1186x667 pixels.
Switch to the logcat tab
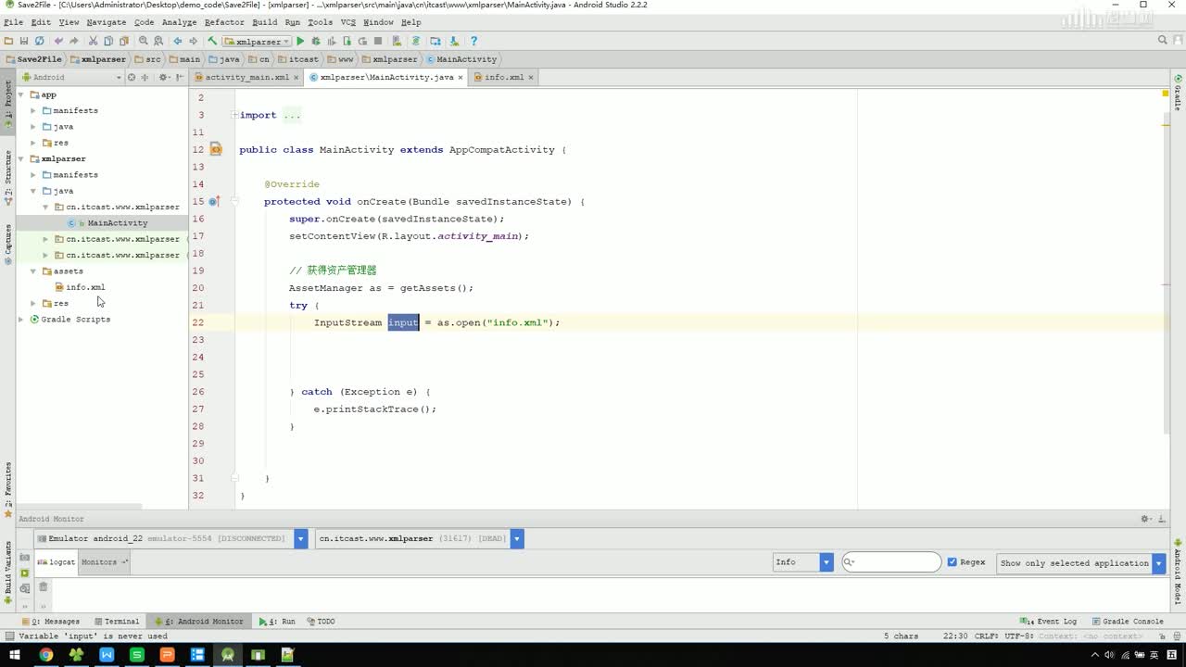57,562
